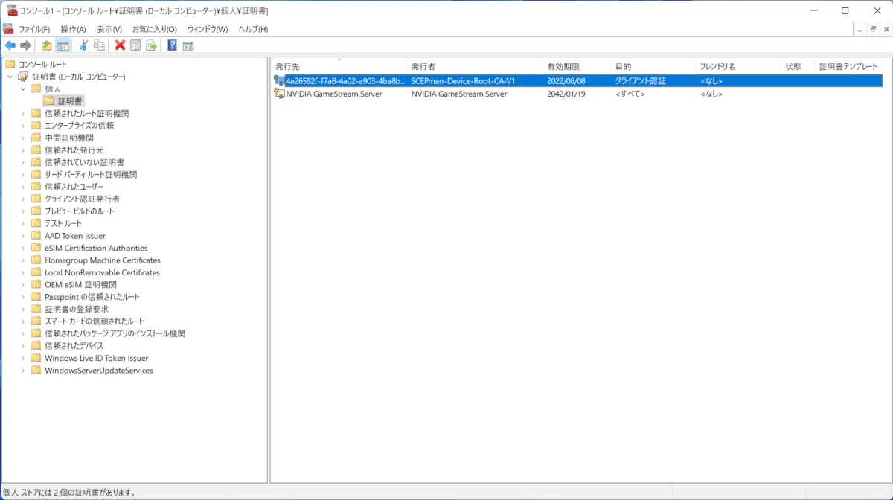The width and height of the screenshot is (893, 500).
Task: Expand the 信頼された発行元 node
Action: coord(23,150)
